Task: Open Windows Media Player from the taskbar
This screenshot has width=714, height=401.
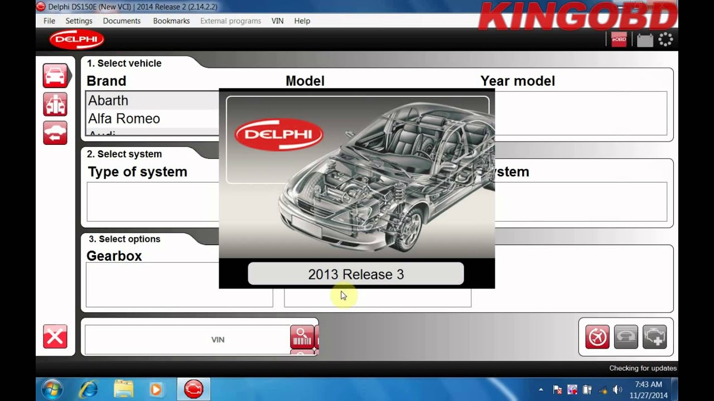Action: (156, 389)
